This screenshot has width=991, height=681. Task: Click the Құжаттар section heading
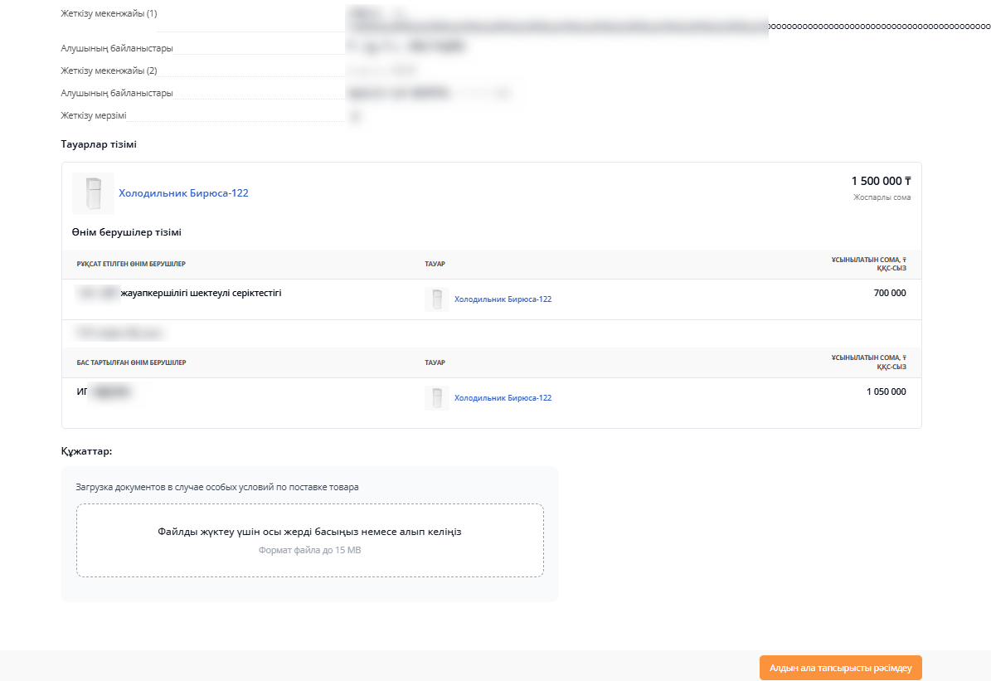click(x=86, y=452)
